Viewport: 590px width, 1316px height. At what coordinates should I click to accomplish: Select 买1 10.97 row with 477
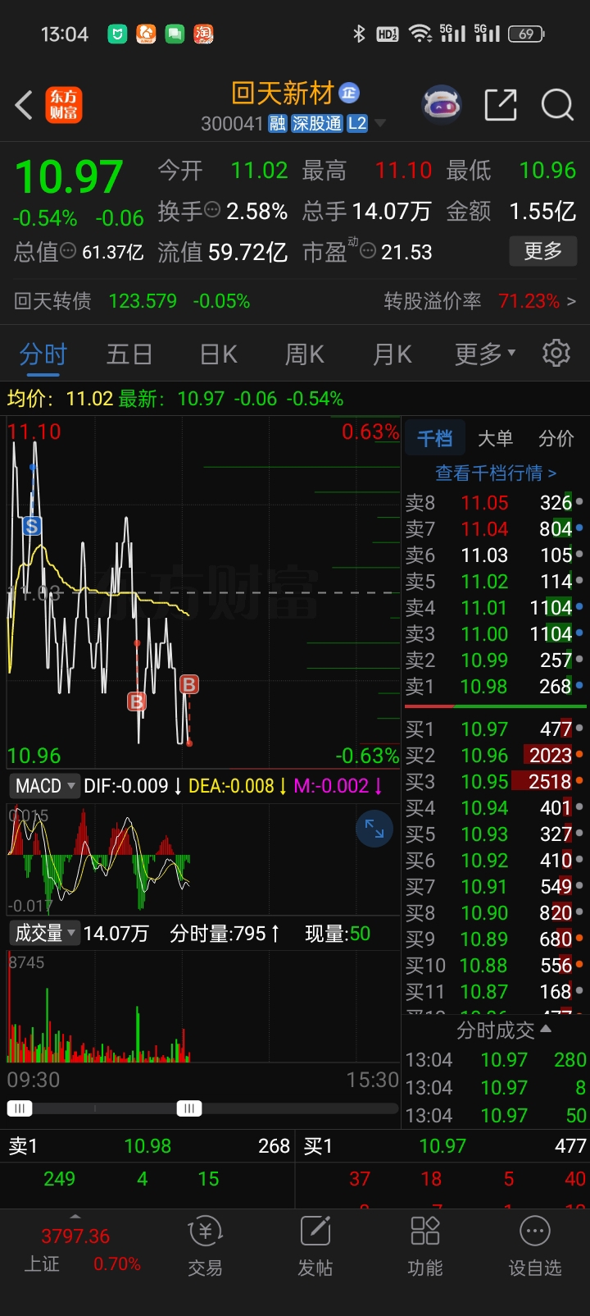pos(495,729)
